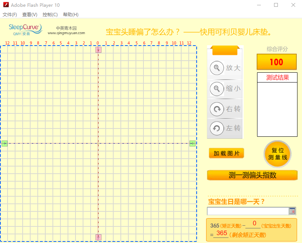The image size is (302, 243).
Task: Click the baby birthday input field
Action: [x=248, y=211]
